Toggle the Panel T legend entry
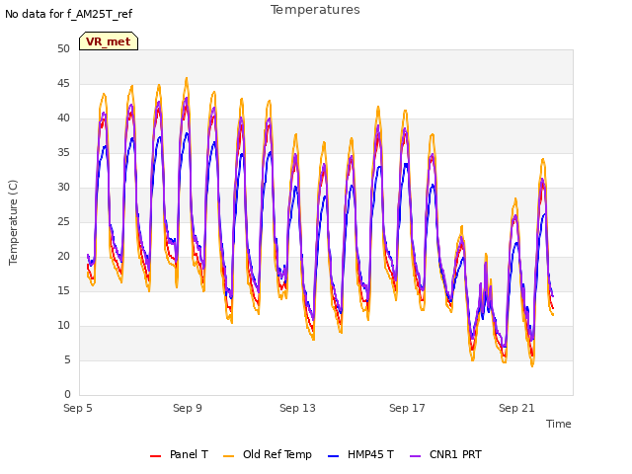This screenshot has height=474, width=632. [180, 454]
